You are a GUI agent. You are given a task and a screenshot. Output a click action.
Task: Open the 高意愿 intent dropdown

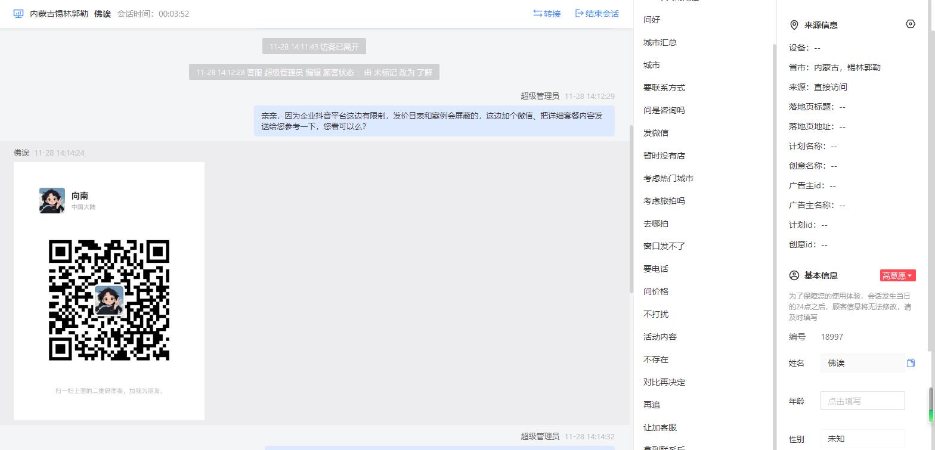point(897,275)
